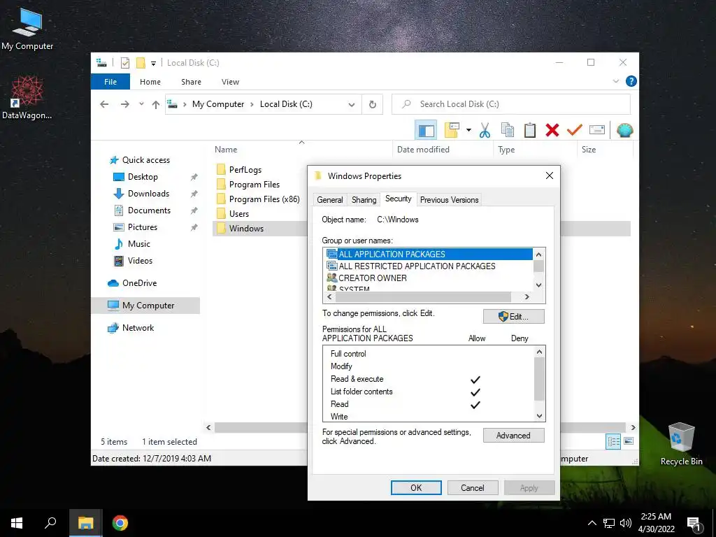Viewport: 716px width, 537px height.
Task: Open taskbar search magnifier
Action: coord(50,523)
